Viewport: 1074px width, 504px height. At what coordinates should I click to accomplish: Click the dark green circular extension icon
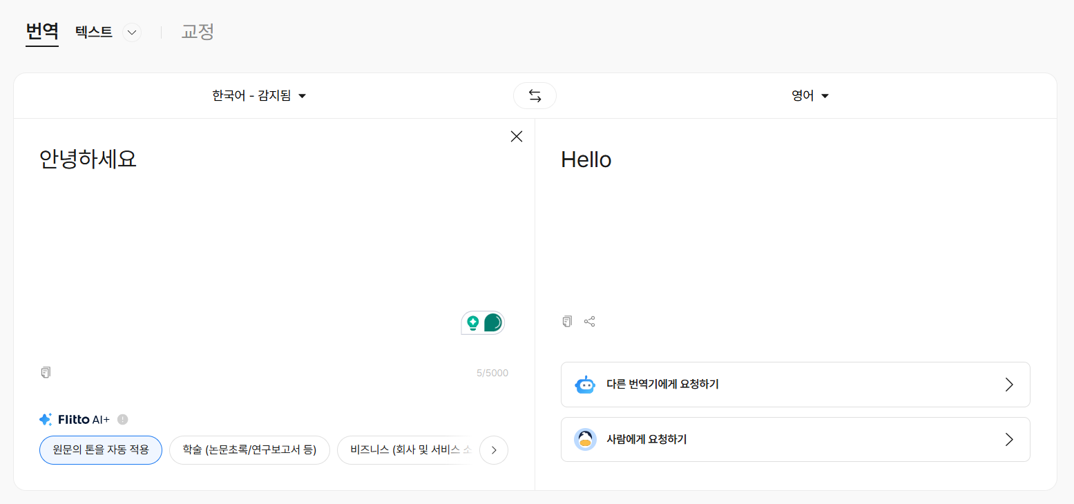[493, 322]
